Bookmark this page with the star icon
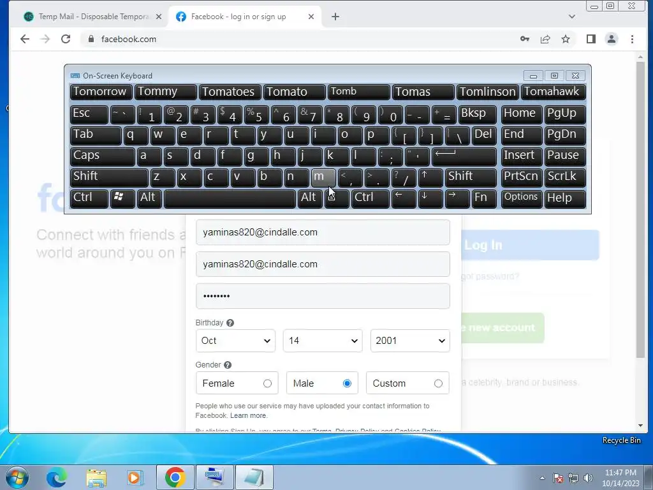The height and width of the screenshot is (490, 653). click(x=566, y=39)
